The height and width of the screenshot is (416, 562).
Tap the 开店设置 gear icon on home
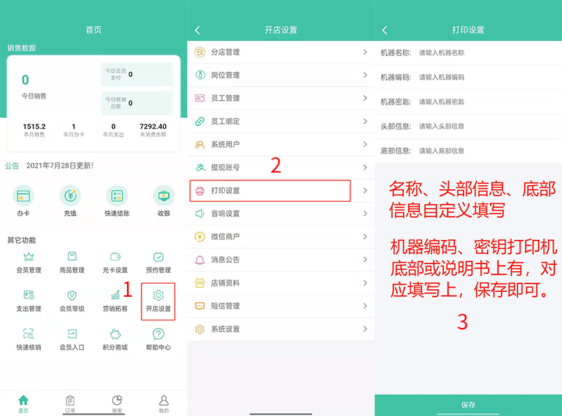click(x=157, y=296)
